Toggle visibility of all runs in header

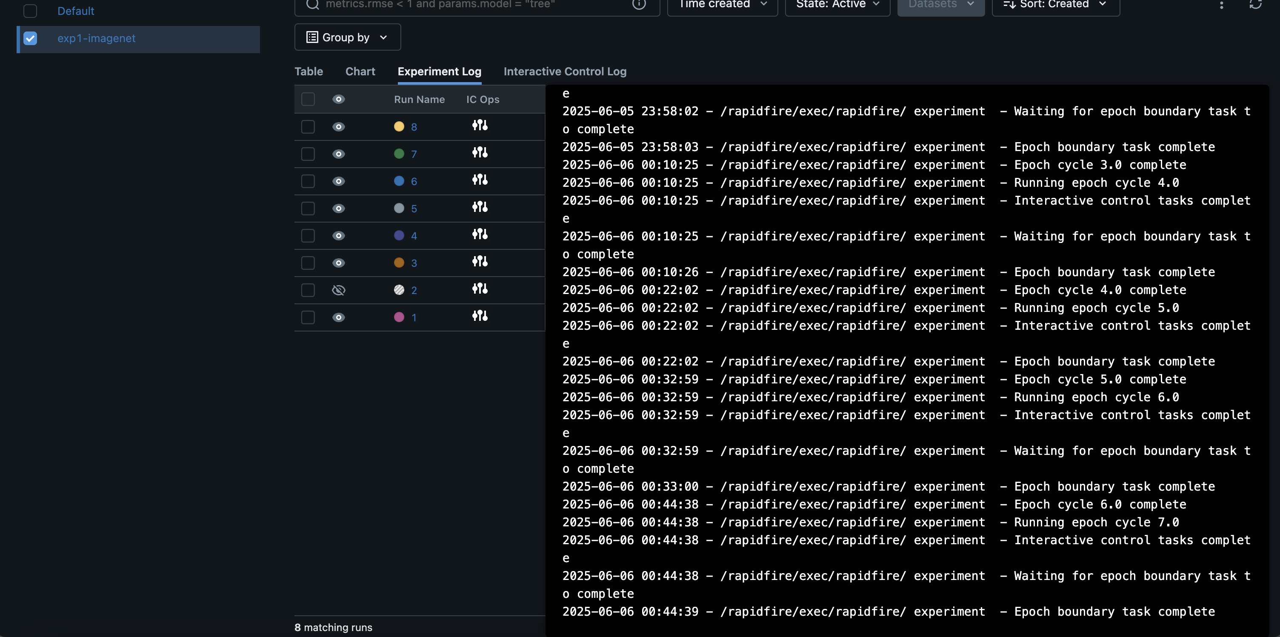tap(338, 100)
